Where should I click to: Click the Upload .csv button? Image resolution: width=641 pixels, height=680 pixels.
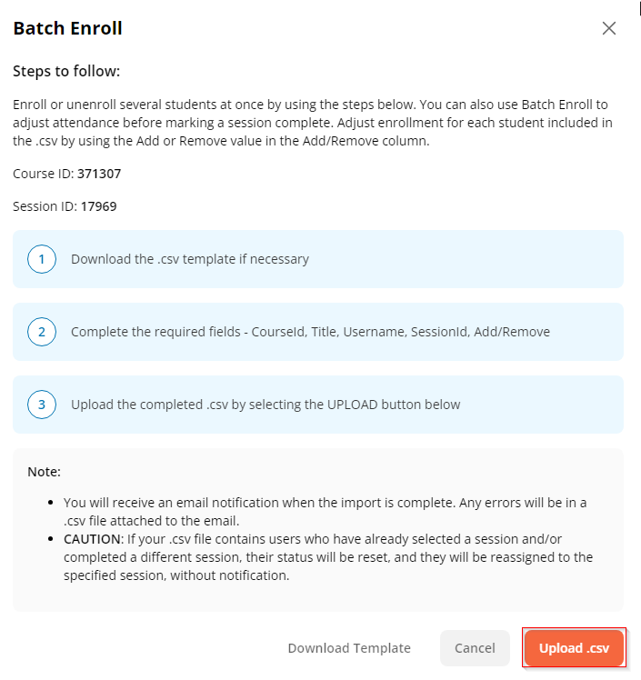click(x=574, y=648)
